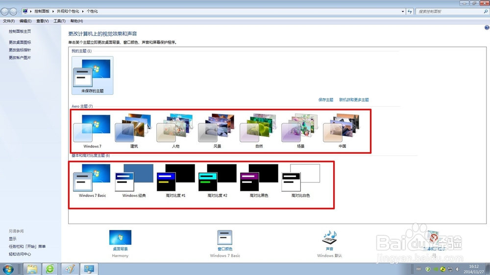The image size is (490, 275).
Task: Choose the Windows 经典 theme
Action: pyautogui.click(x=133, y=181)
